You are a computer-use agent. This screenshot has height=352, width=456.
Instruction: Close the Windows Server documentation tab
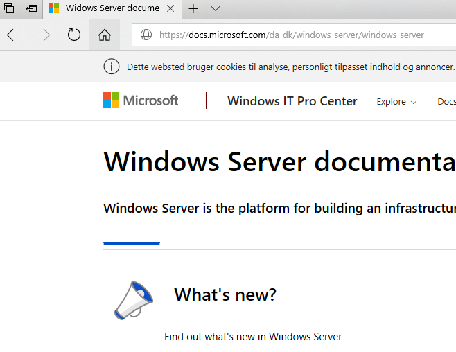tap(170, 8)
